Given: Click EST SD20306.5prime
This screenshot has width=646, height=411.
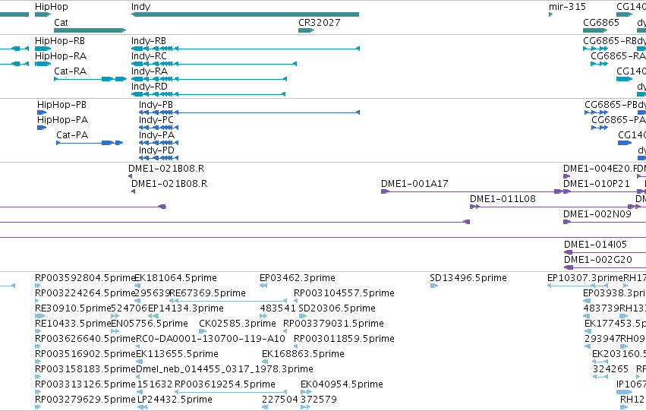Looking at the screenshot, I should pos(337,308).
